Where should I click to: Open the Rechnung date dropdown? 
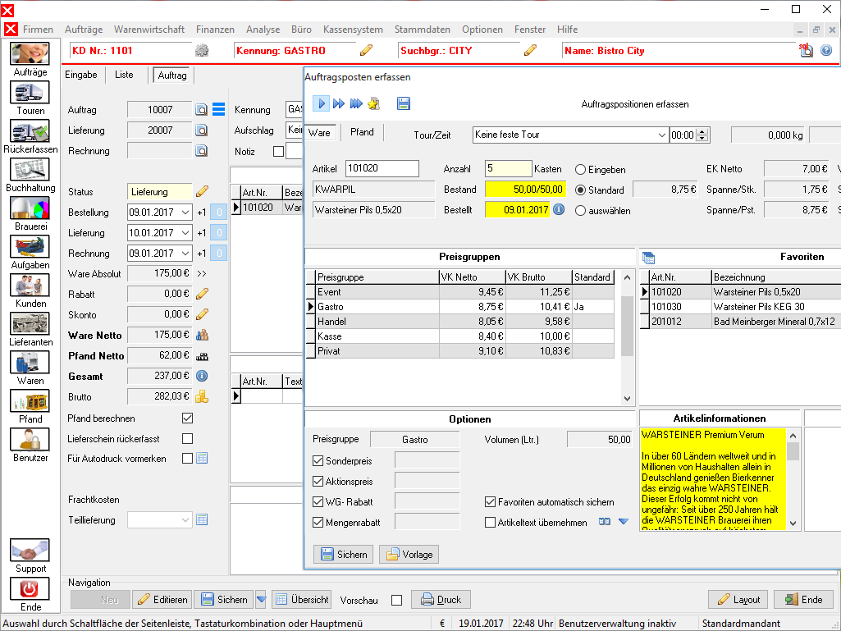pos(185,254)
